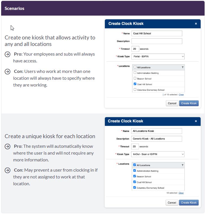This screenshot has height=215, width=208.
Task: Click Clear link next to '1 of 18 selected'
Action: (181, 94)
